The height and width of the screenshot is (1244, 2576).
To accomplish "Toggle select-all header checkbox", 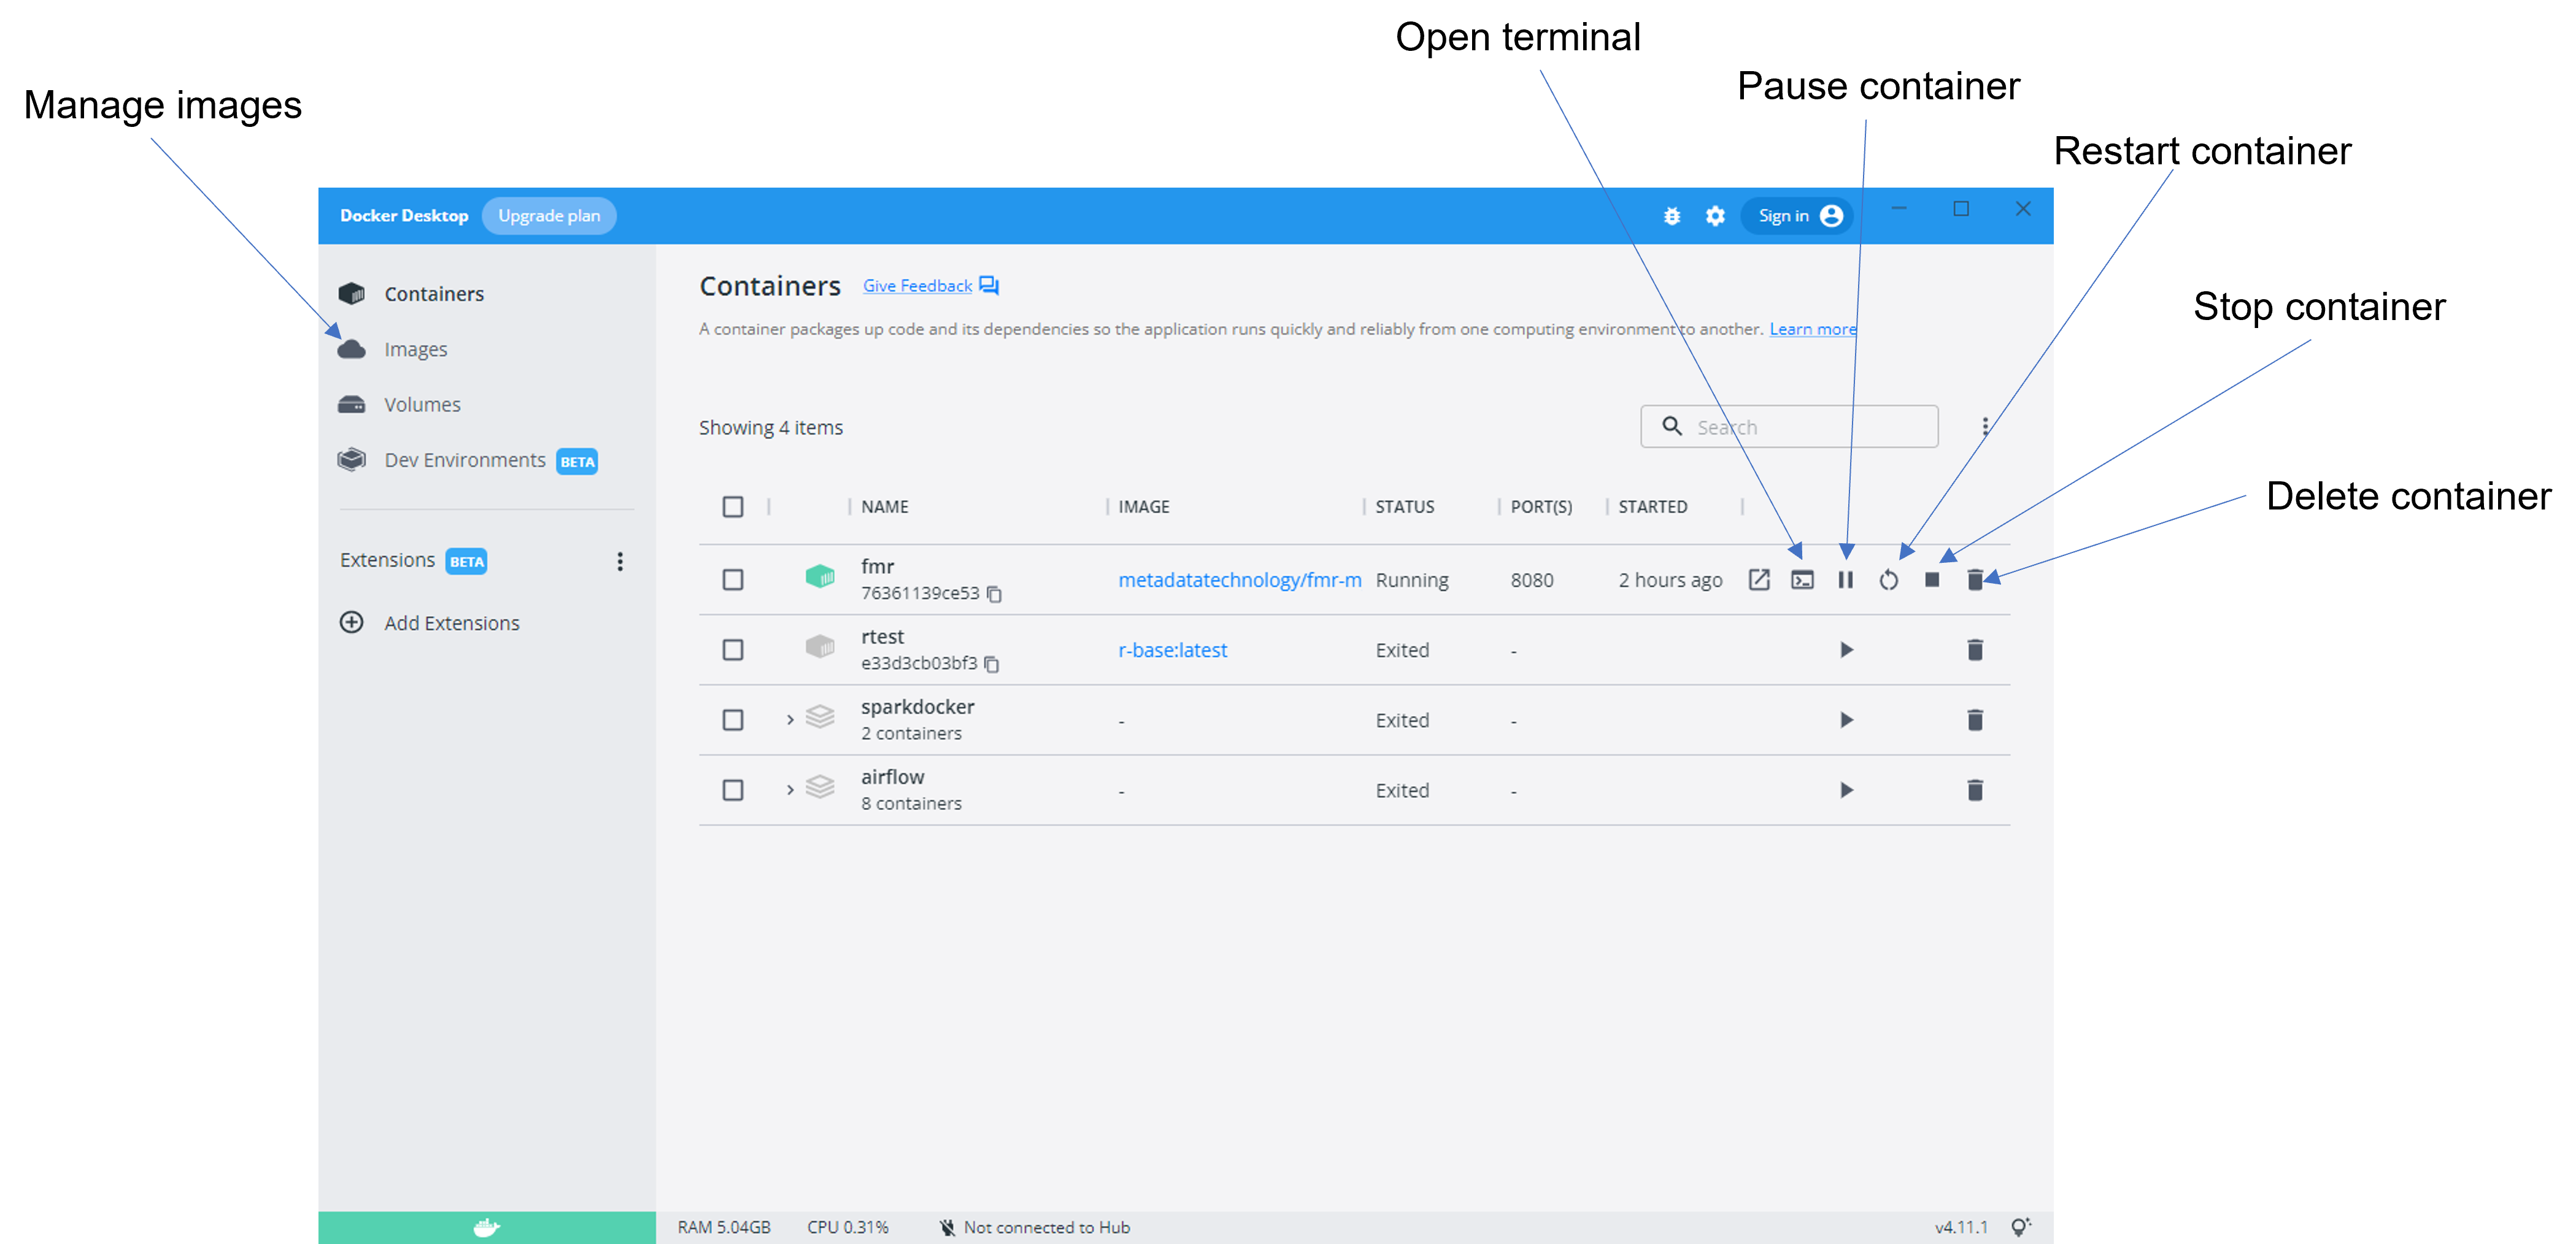I will [x=732, y=506].
